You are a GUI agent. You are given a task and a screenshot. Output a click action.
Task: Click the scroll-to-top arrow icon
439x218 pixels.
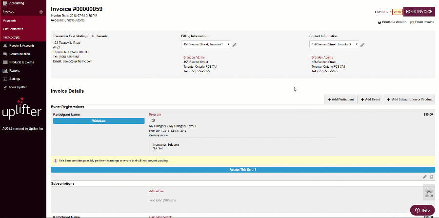coord(428,191)
